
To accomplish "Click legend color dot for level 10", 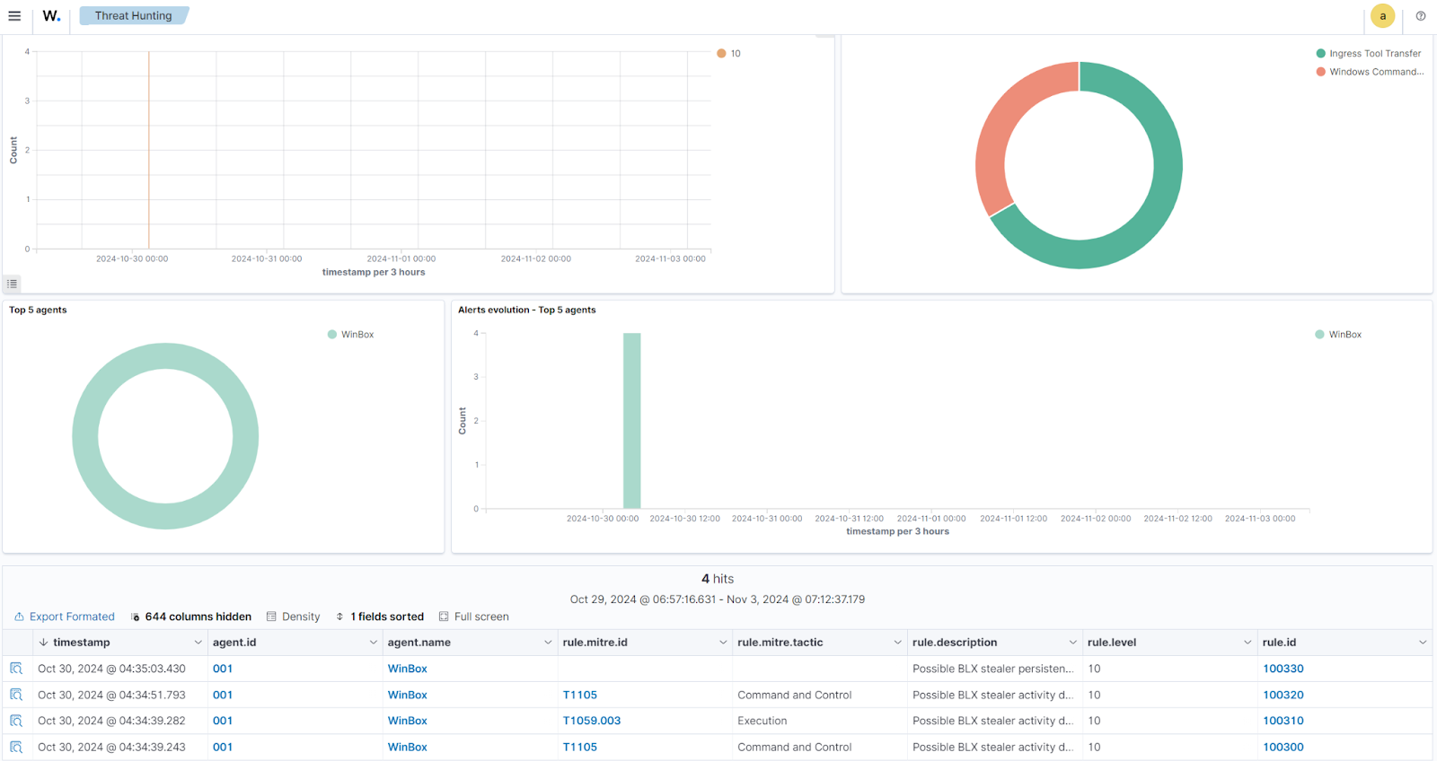I will [x=721, y=54].
